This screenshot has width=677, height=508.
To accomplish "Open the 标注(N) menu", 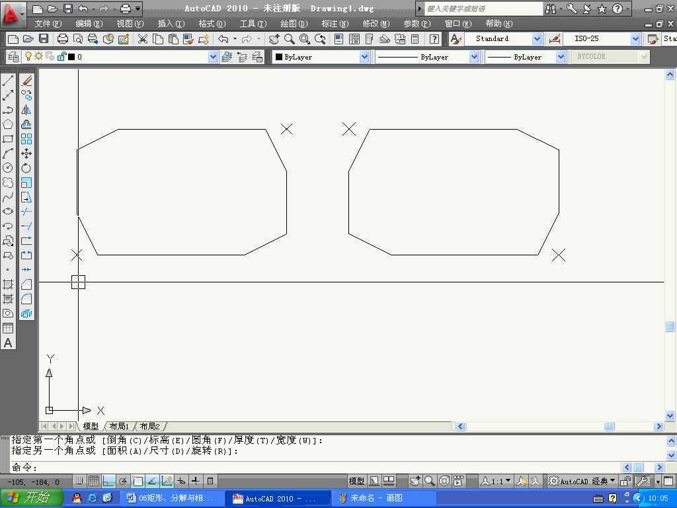I will 335,24.
